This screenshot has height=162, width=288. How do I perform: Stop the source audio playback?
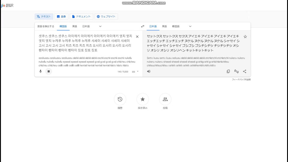click(49, 71)
